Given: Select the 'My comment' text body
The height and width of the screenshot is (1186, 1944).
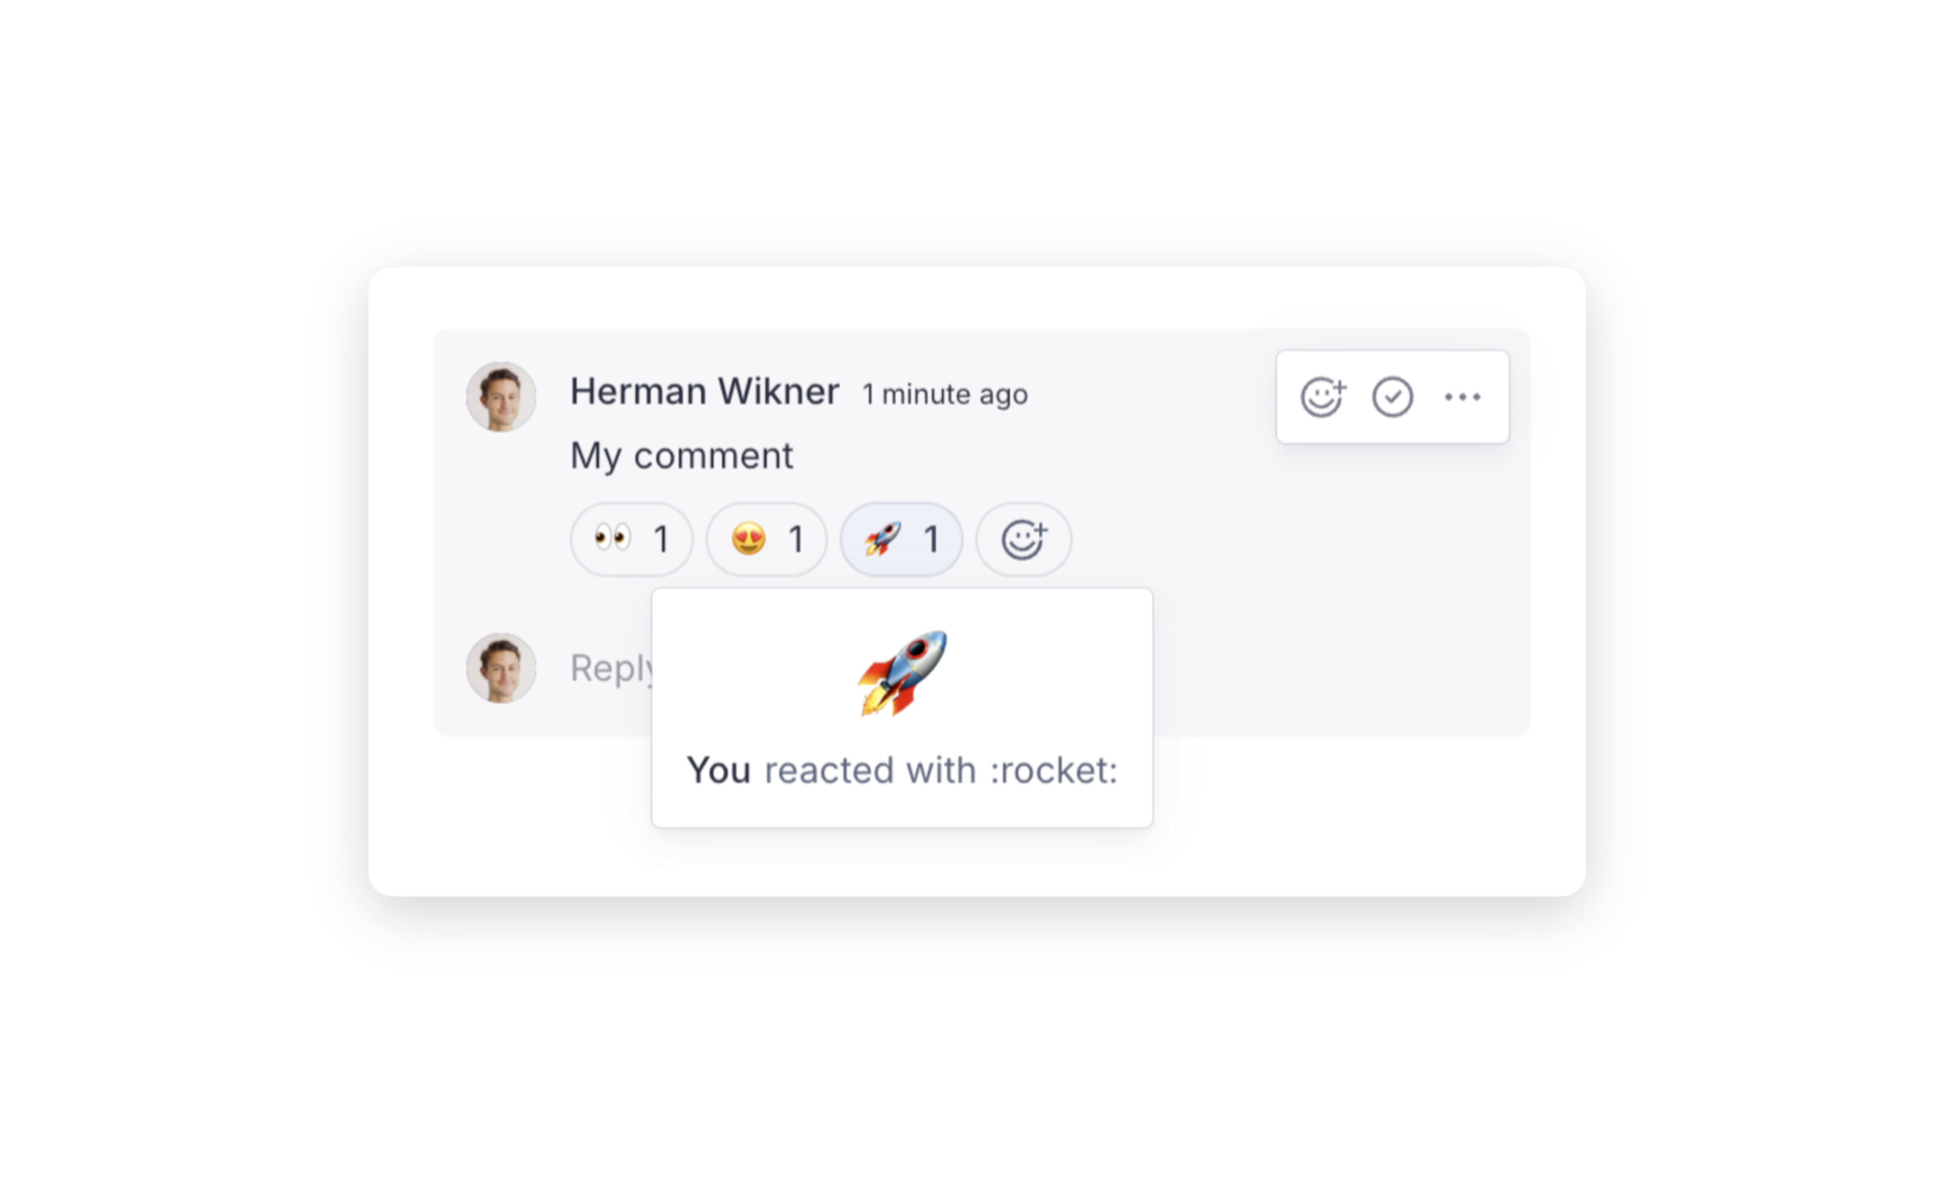Looking at the screenshot, I should 681,456.
